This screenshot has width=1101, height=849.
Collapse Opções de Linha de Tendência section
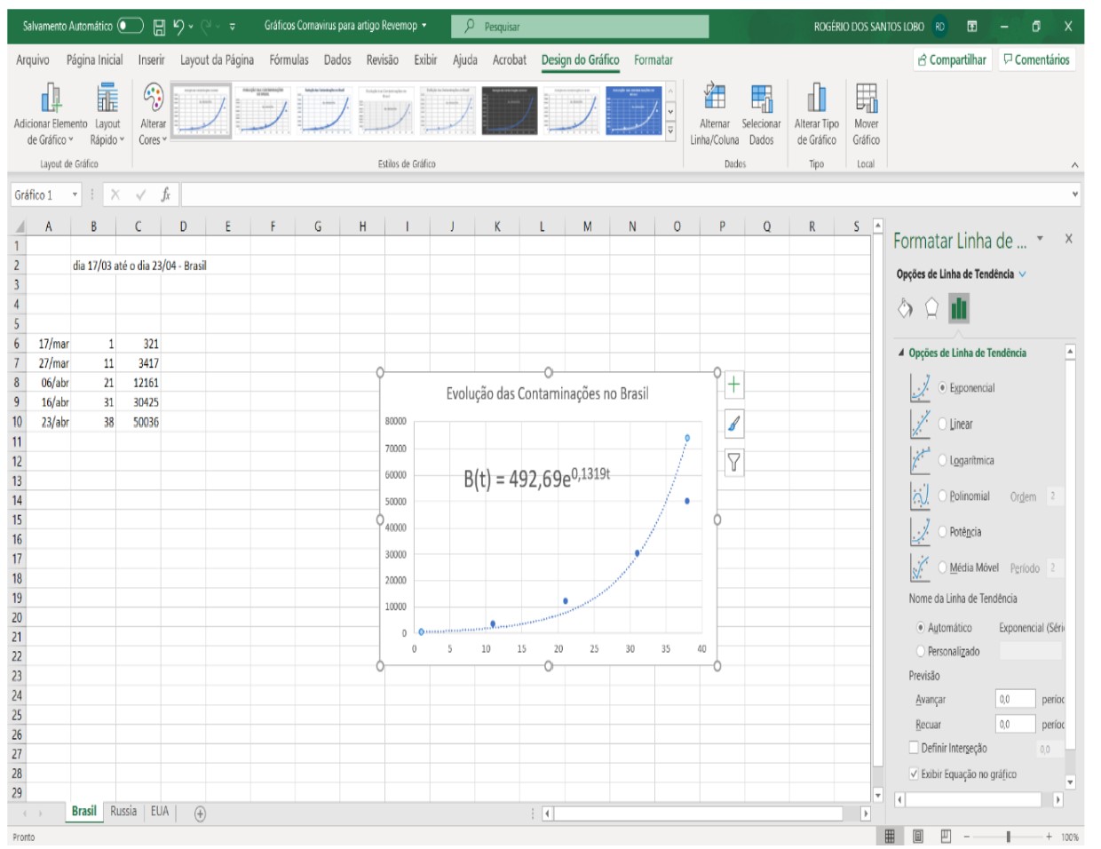point(902,353)
